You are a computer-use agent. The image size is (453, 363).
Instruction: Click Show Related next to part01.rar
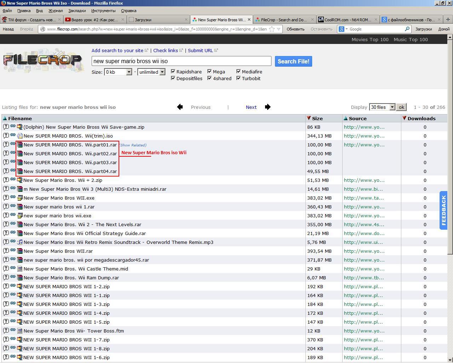[133, 145]
